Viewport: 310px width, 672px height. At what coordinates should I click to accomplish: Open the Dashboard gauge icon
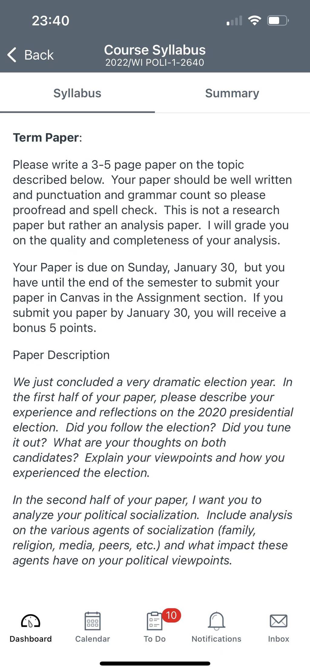[31, 621]
